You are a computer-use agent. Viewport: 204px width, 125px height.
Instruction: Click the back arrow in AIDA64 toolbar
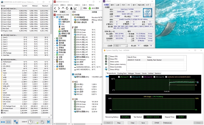(55, 8)
